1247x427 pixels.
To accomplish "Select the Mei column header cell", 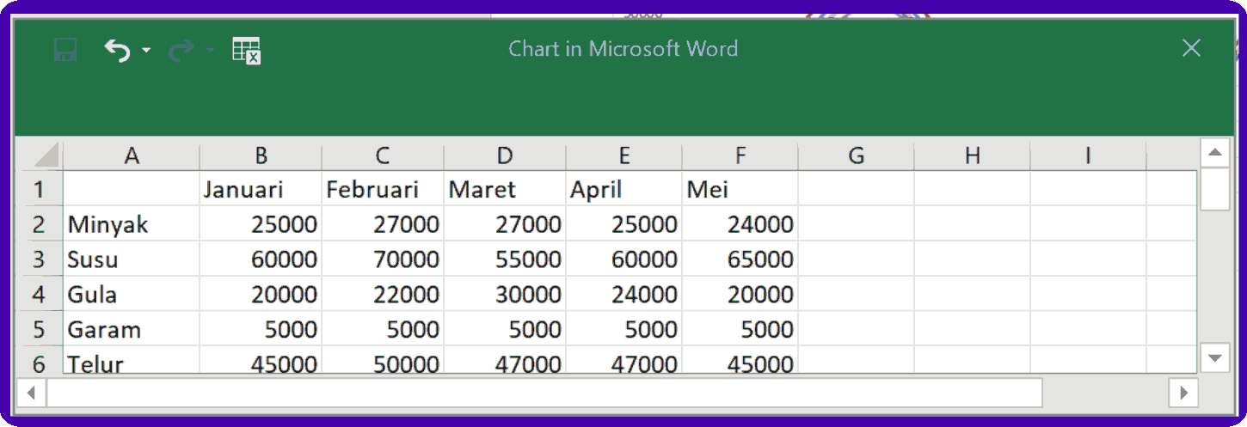I will pyautogui.click(x=740, y=189).
